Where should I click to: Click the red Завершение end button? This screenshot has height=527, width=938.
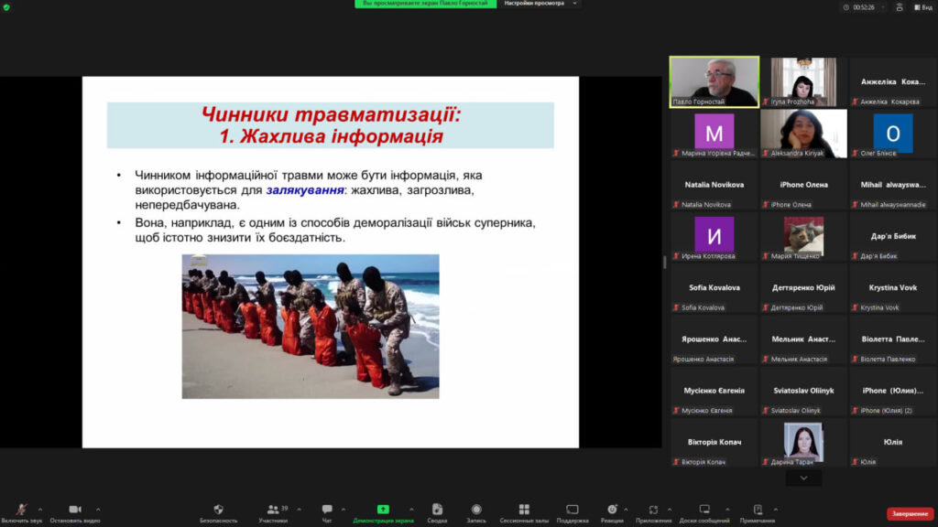(x=910, y=513)
